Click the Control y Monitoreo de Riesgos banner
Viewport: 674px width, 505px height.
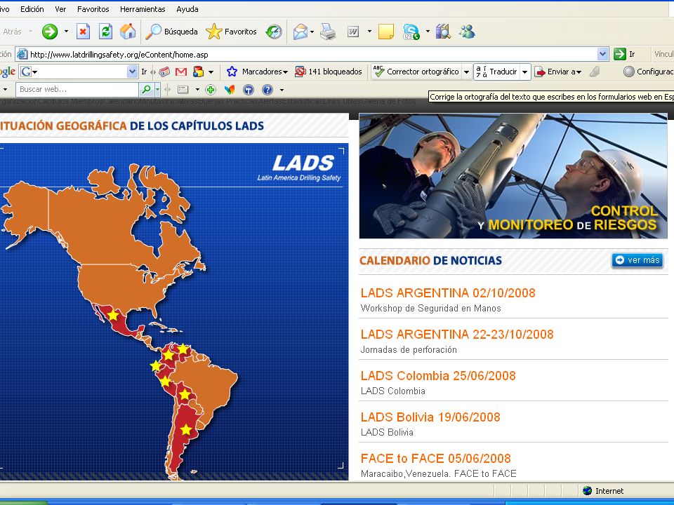coord(513,176)
